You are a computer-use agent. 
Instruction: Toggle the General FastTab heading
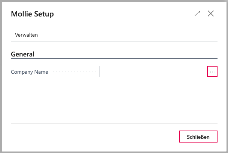[x=23, y=54]
